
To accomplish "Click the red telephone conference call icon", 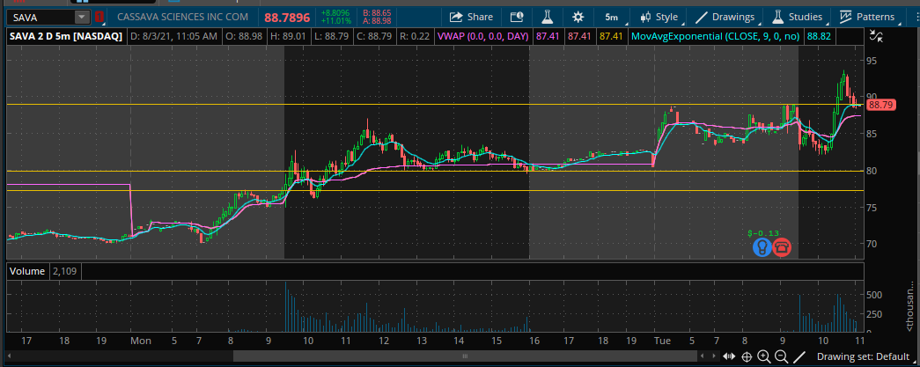I will coord(782,247).
